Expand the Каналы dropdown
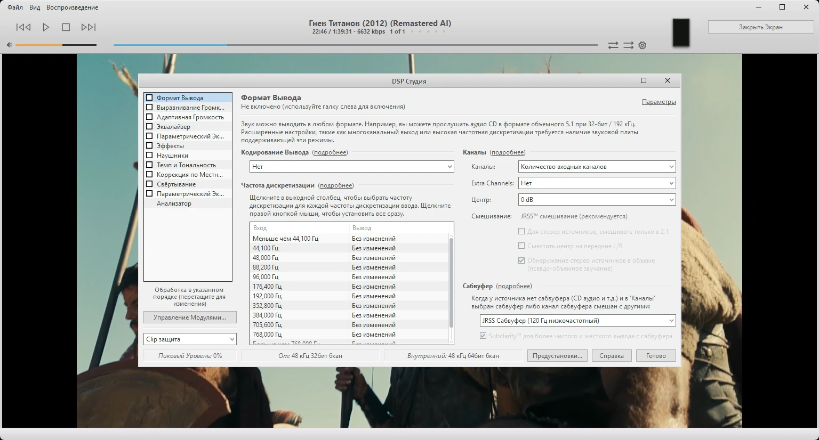Image resolution: width=819 pixels, height=440 pixels. (597, 167)
